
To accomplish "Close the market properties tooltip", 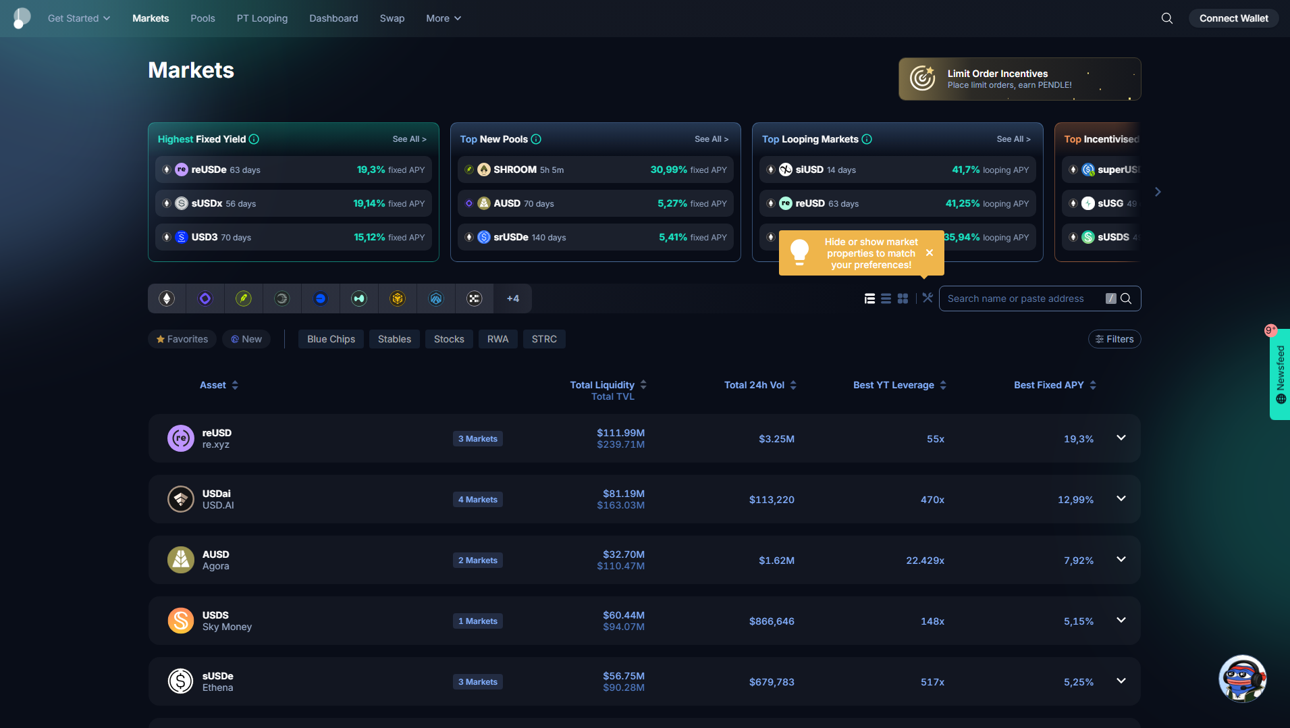I will coord(930,253).
